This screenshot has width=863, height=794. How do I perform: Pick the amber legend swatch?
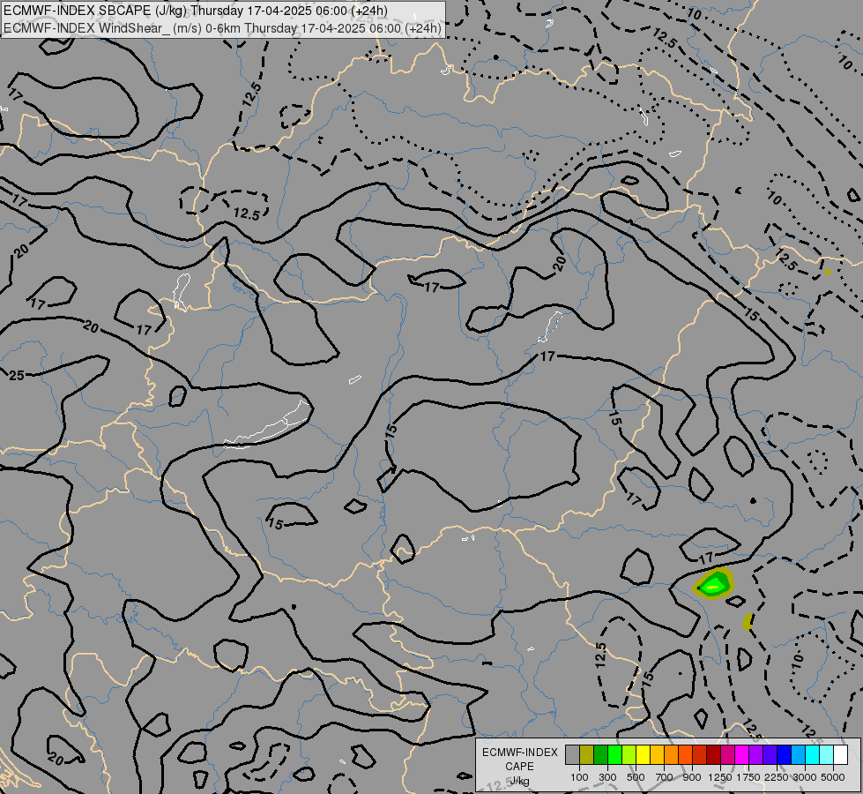click(x=657, y=755)
